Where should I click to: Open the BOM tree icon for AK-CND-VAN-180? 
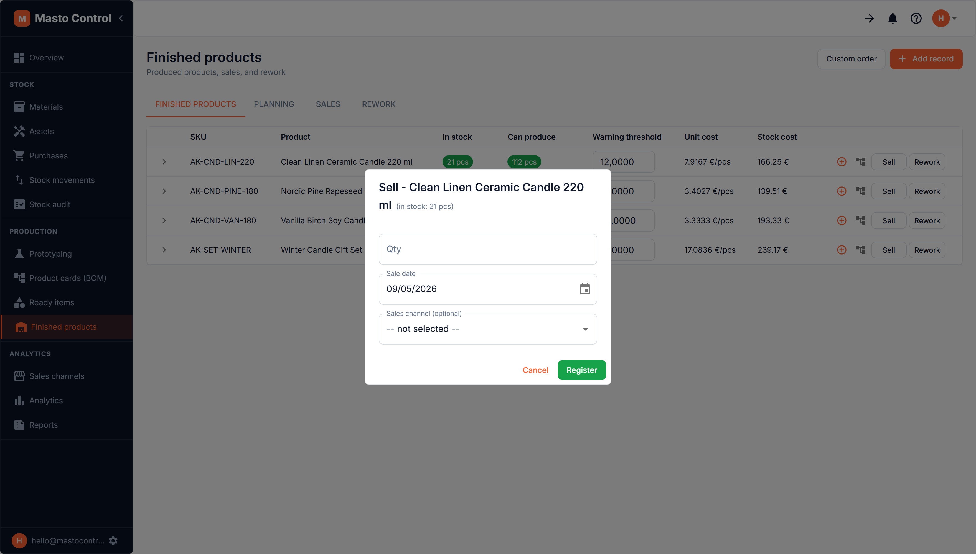tap(861, 220)
